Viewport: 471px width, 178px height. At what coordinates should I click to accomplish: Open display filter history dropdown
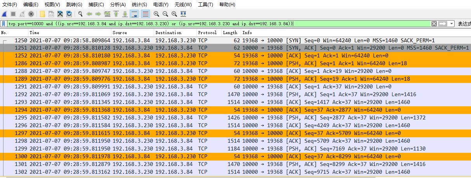tap(452, 24)
